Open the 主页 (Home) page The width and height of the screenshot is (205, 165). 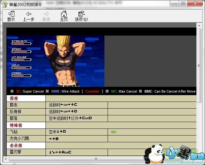(x=64, y=16)
